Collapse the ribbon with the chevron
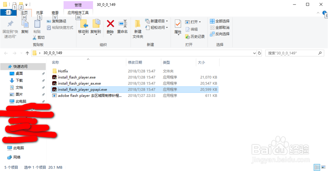This screenshot has height=171, width=328. click(x=318, y=13)
